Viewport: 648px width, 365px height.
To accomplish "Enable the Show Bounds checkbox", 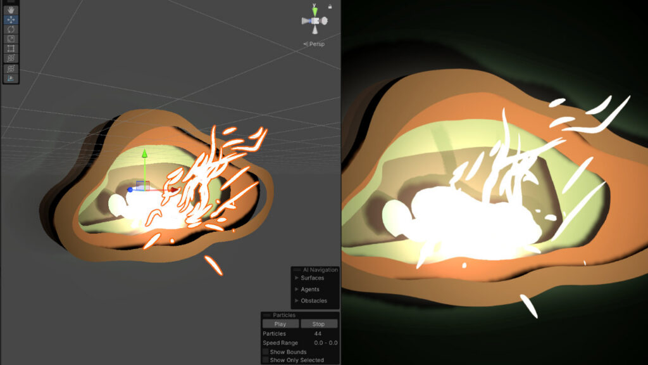I will 266,352.
